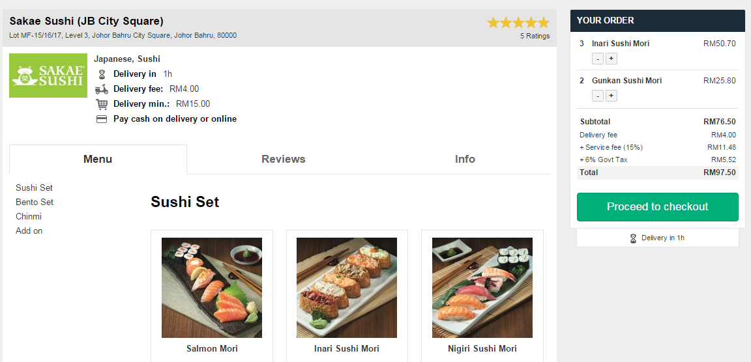
Task: Click the Sakae Sushi logo
Action: pyautogui.click(x=48, y=76)
